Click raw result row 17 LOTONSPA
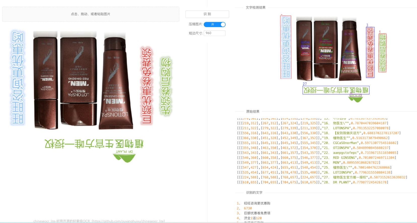The height and width of the screenshot is (223, 417). pyautogui.click(x=314, y=128)
